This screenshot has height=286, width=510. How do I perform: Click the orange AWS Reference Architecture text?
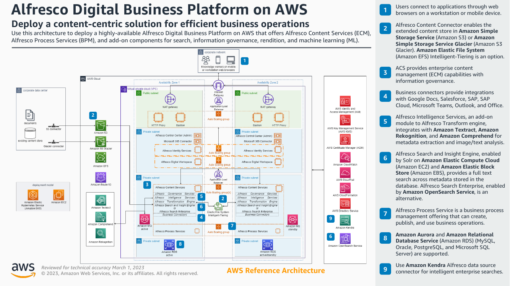(x=276, y=271)
